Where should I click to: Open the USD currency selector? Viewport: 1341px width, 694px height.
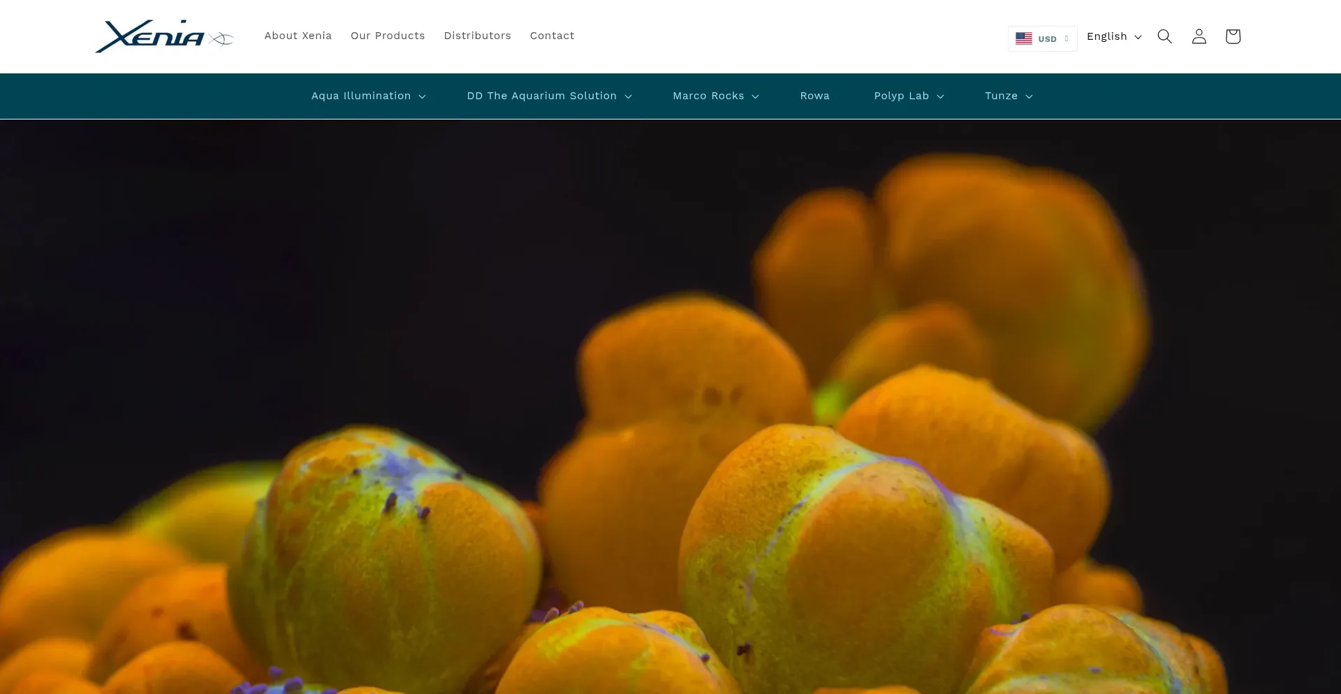(x=1042, y=38)
